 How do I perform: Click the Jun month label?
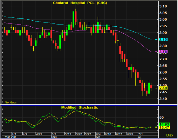pyautogui.click(x=98, y=137)
